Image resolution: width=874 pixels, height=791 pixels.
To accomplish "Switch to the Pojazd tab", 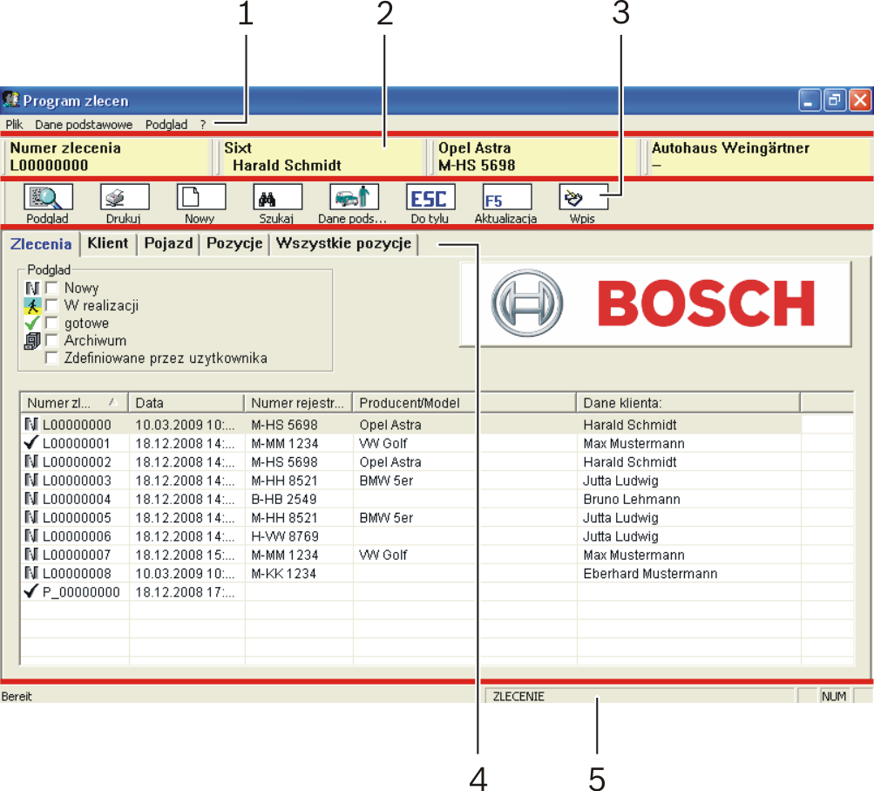I will pyautogui.click(x=168, y=243).
